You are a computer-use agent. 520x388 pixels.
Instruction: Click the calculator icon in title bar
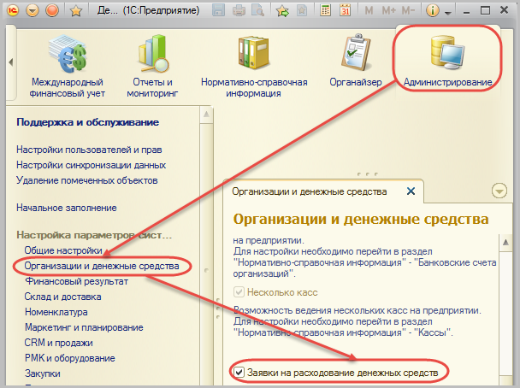tap(325, 11)
